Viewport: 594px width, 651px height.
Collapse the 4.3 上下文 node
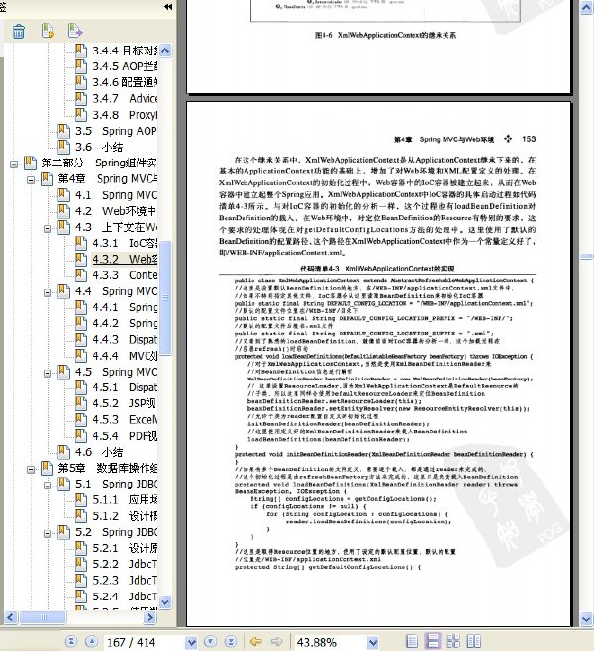pos(48,228)
